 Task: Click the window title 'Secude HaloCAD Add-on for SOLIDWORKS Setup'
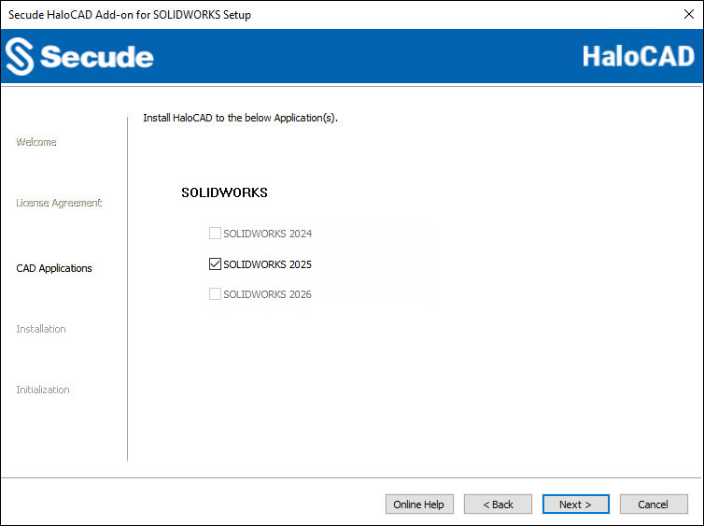(x=130, y=15)
